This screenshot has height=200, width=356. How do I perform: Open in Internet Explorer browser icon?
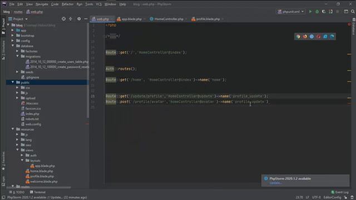point(325,37)
